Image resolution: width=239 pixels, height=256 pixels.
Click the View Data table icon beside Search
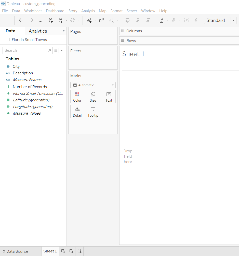coord(56,50)
